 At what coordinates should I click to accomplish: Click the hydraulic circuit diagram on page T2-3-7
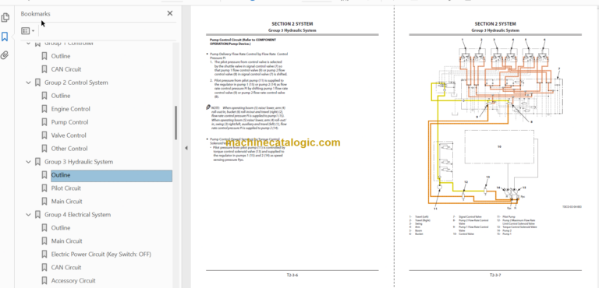(494, 124)
